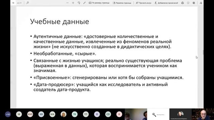The image size is (214, 120).
Task: Select participant avatar labeled О
Action: click(97, 114)
